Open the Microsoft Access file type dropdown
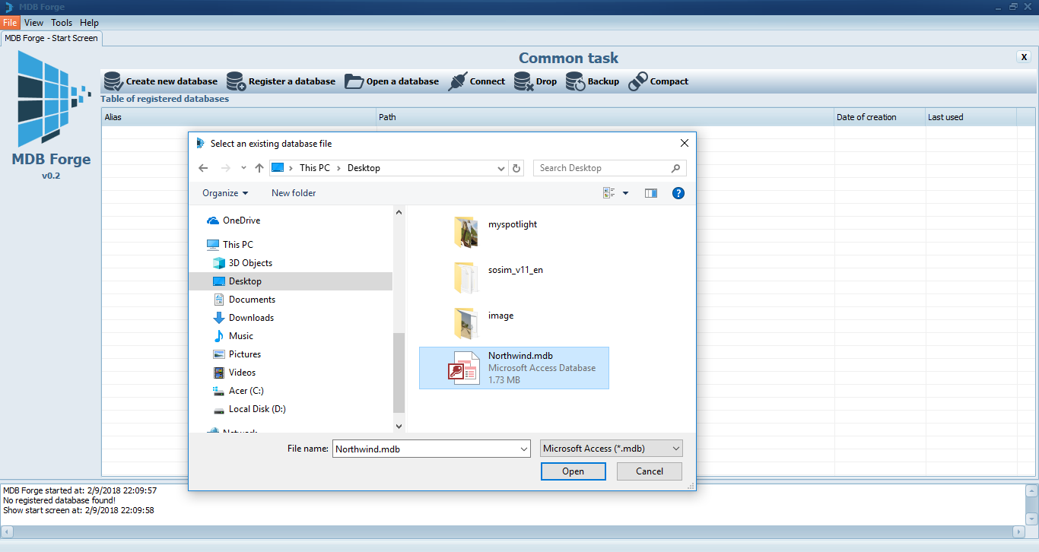The width and height of the screenshot is (1039, 552). coord(612,449)
